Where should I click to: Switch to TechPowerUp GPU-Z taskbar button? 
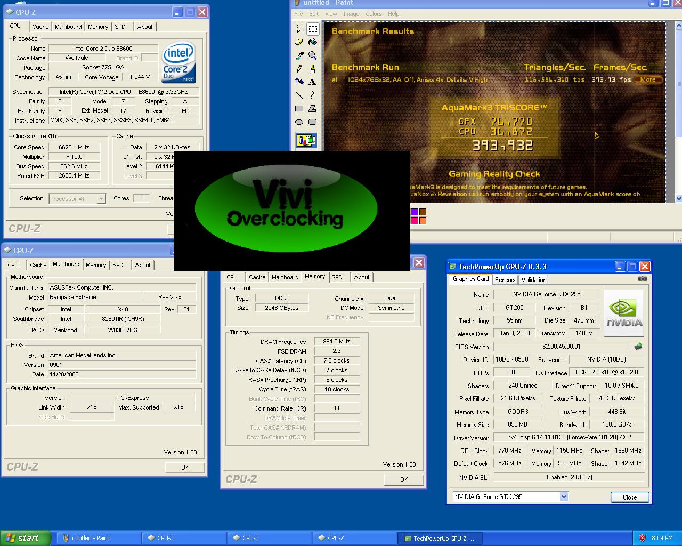440,538
